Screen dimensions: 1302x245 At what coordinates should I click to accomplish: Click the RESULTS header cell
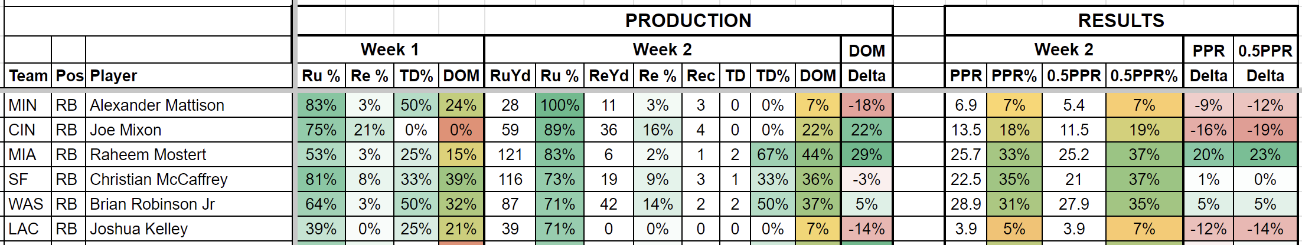point(1121,21)
